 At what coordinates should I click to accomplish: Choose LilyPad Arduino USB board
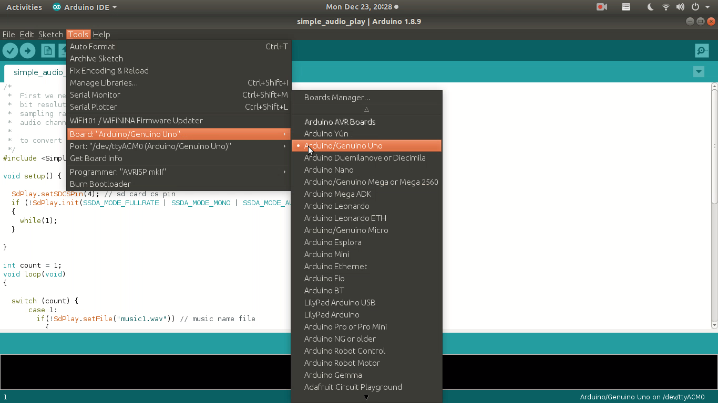click(x=366, y=303)
